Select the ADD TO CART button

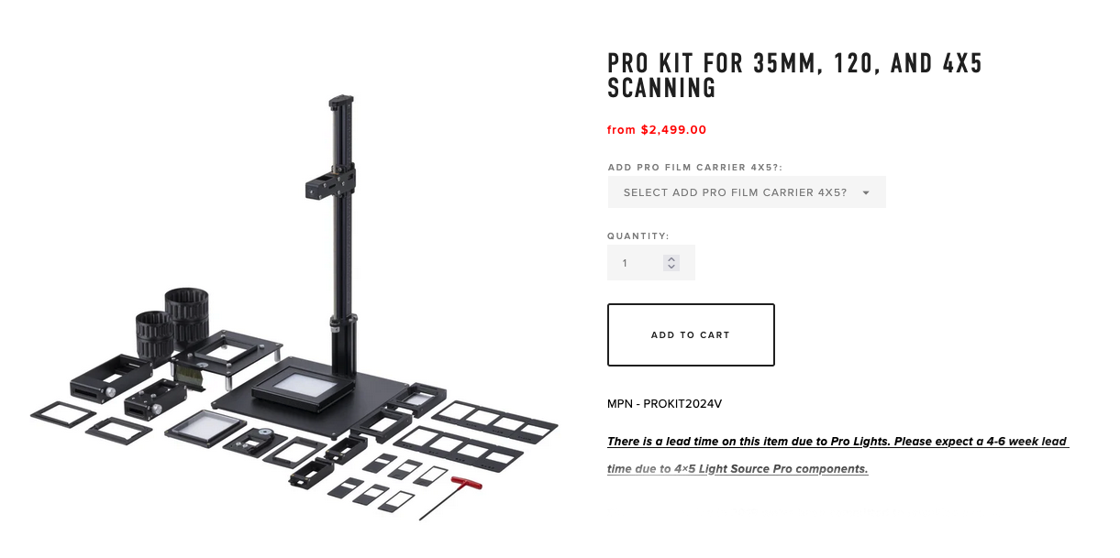click(x=690, y=334)
